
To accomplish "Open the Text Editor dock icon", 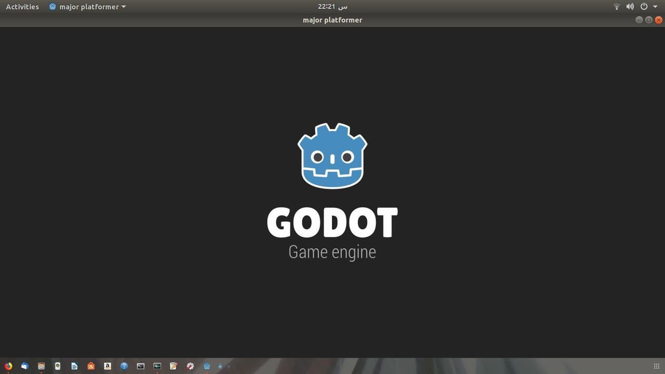I will click(x=174, y=366).
